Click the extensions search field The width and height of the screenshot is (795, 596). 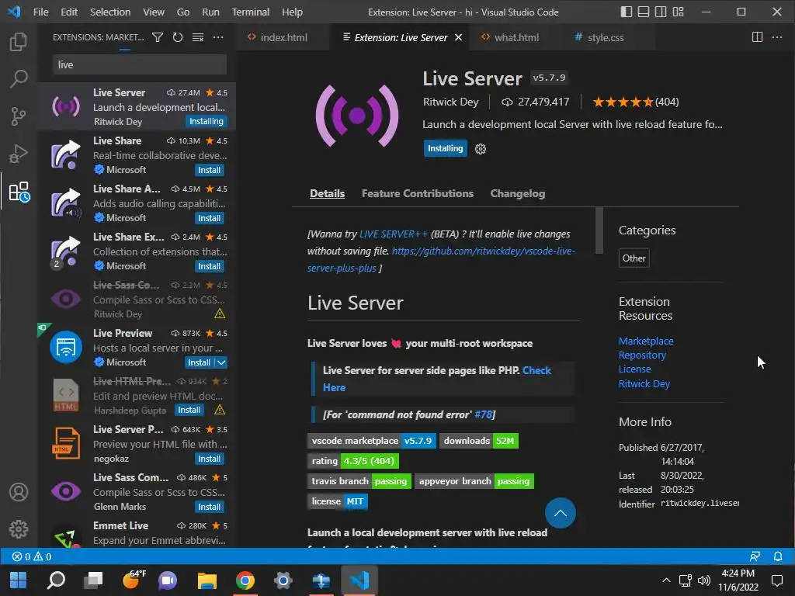coord(140,65)
